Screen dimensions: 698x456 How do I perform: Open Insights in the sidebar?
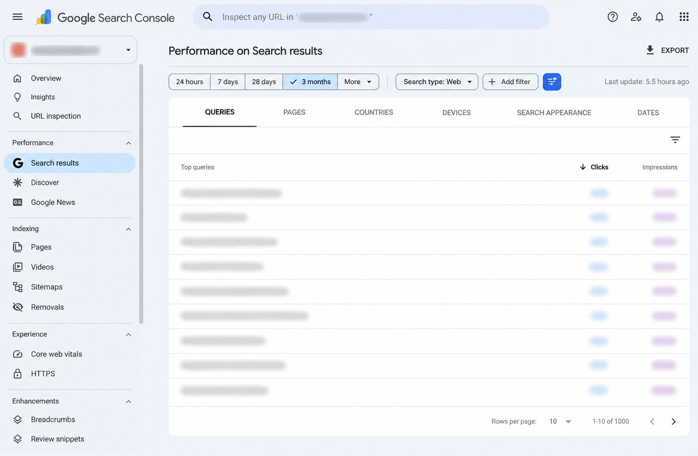tap(70, 97)
